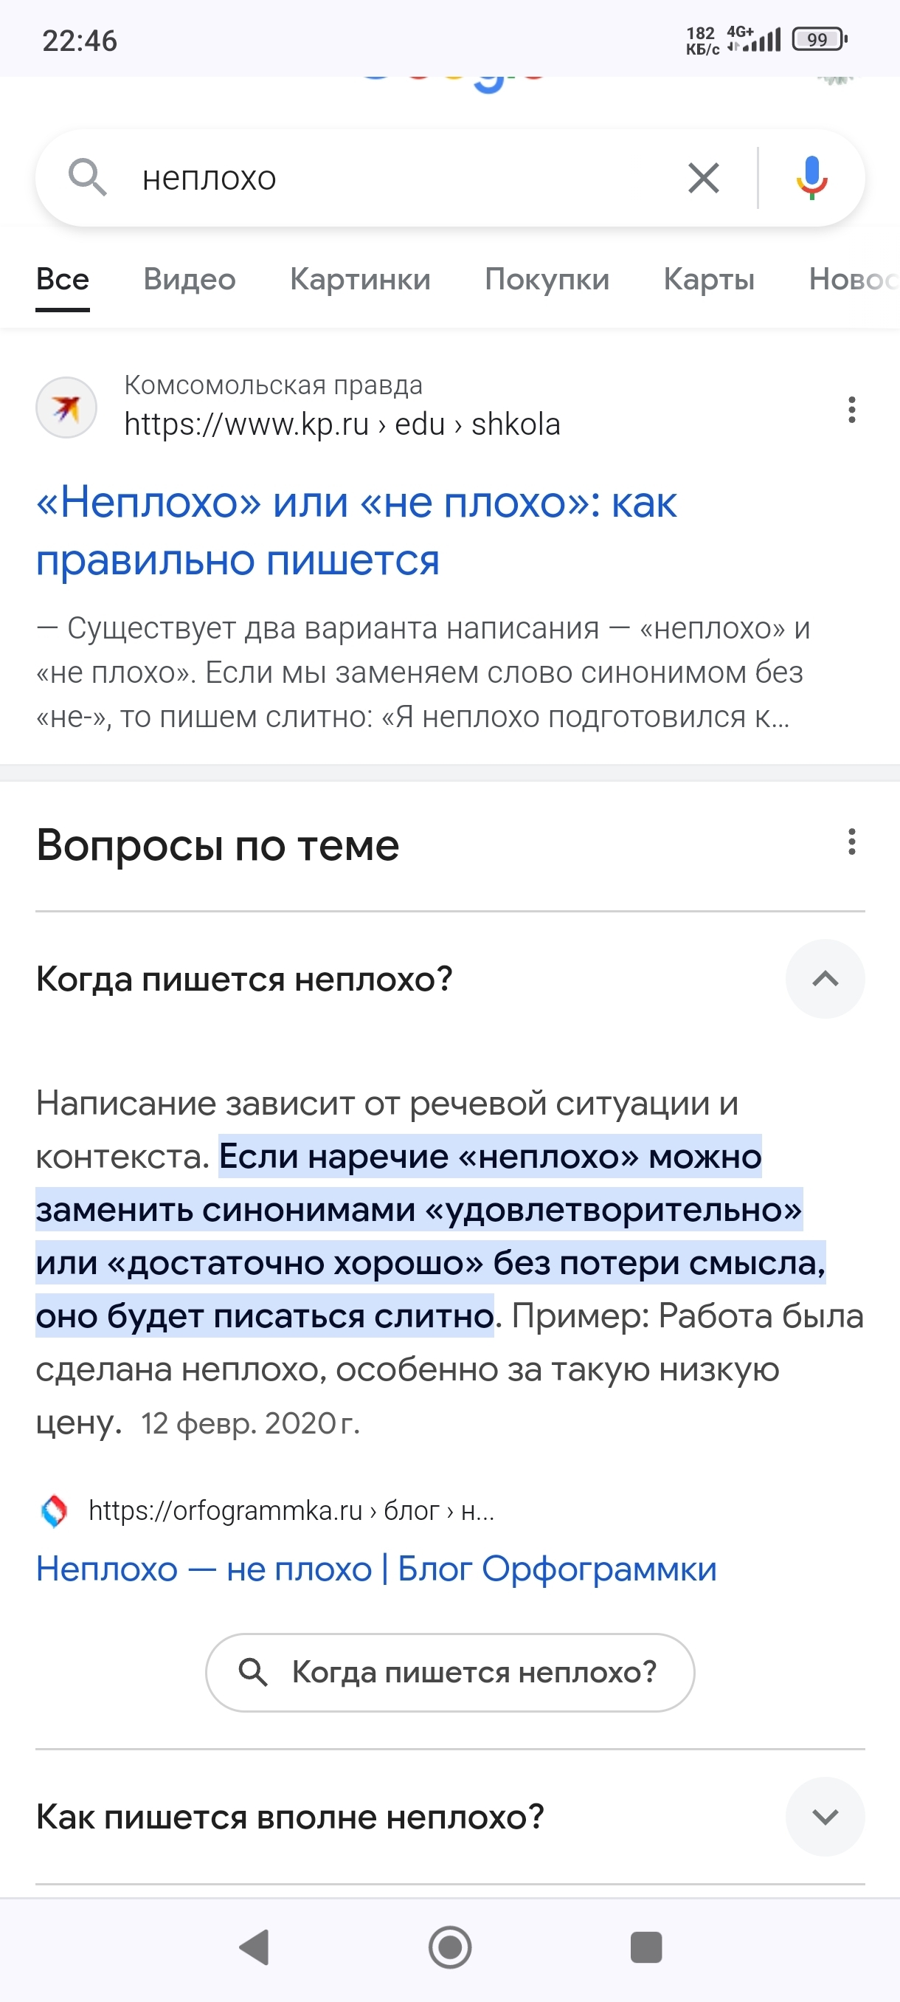Viewport: 900px width, 2002px height.
Task: Tap 'Когда пишется неплохо?' search suggestion button
Action: point(449,1673)
